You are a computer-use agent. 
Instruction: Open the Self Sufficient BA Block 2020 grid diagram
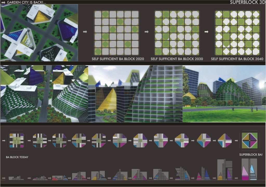coord(116,33)
